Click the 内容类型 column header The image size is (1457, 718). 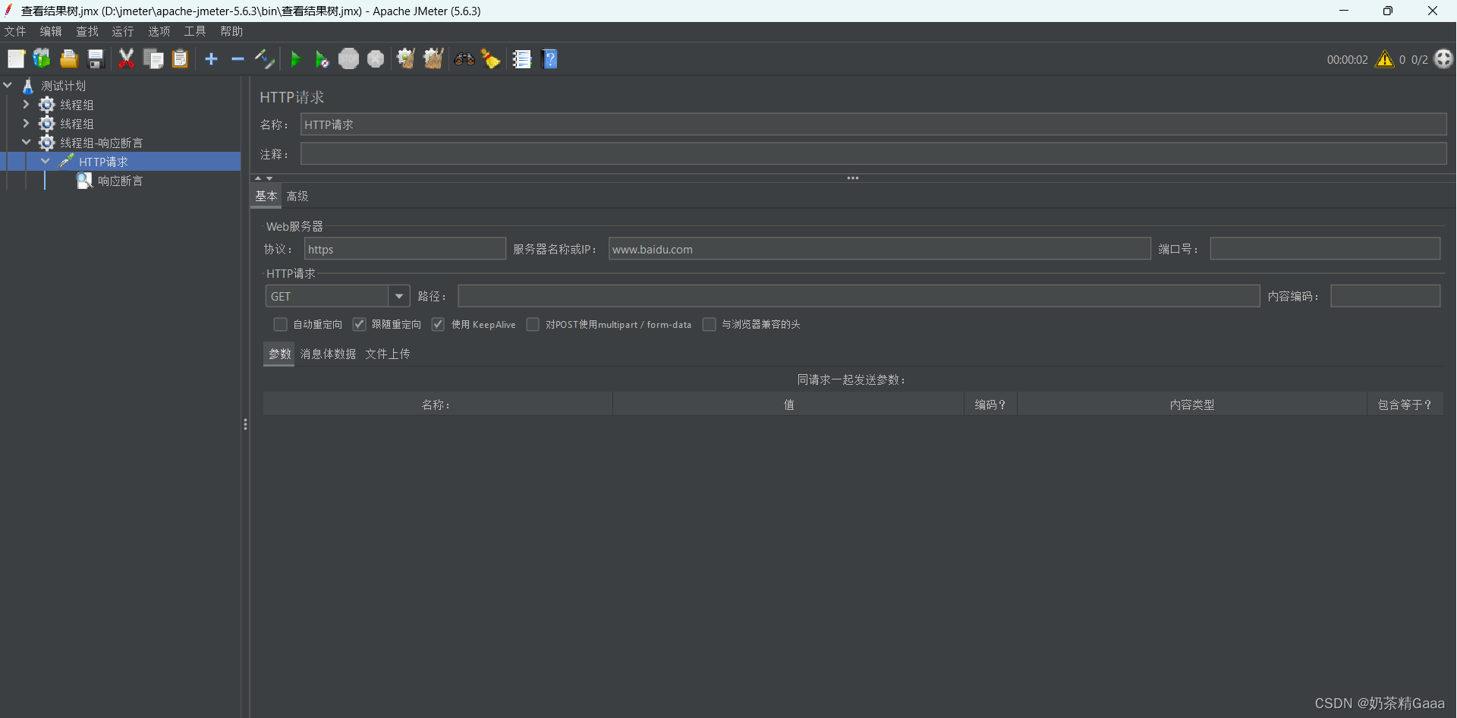click(1192, 405)
